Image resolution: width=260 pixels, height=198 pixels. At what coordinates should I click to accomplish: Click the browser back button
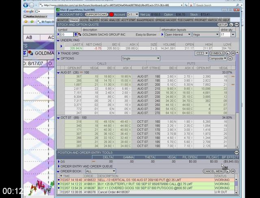click(26, 5)
